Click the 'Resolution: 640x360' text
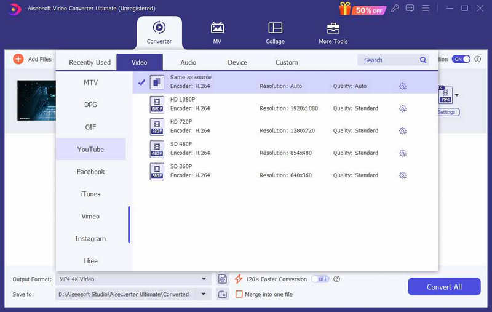This screenshot has height=312, width=492. coord(285,175)
